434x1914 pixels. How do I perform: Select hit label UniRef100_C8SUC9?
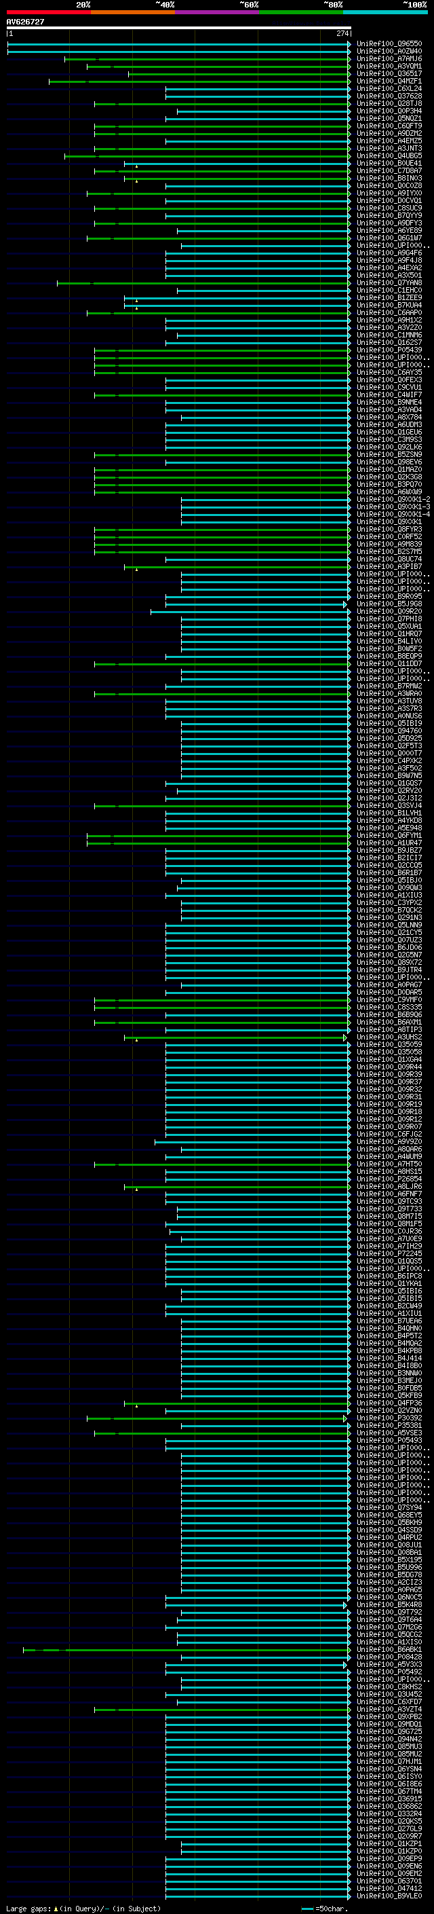(389, 208)
